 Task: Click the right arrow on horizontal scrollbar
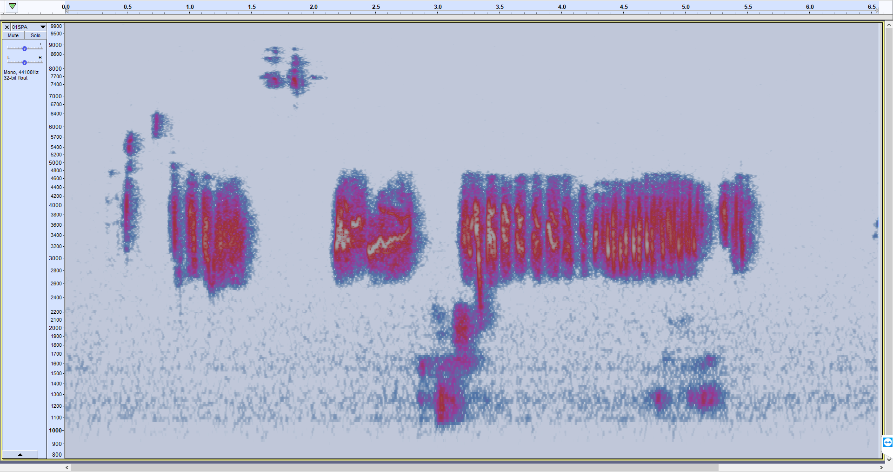(x=882, y=467)
